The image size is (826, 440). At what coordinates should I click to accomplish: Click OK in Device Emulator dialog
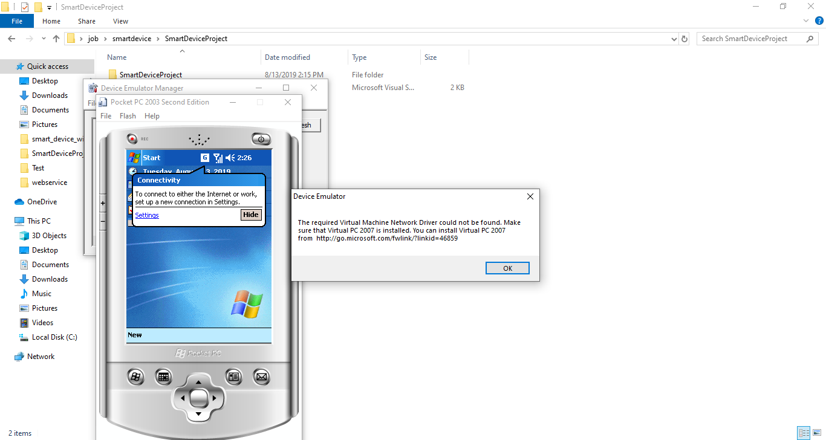(507, 268)
